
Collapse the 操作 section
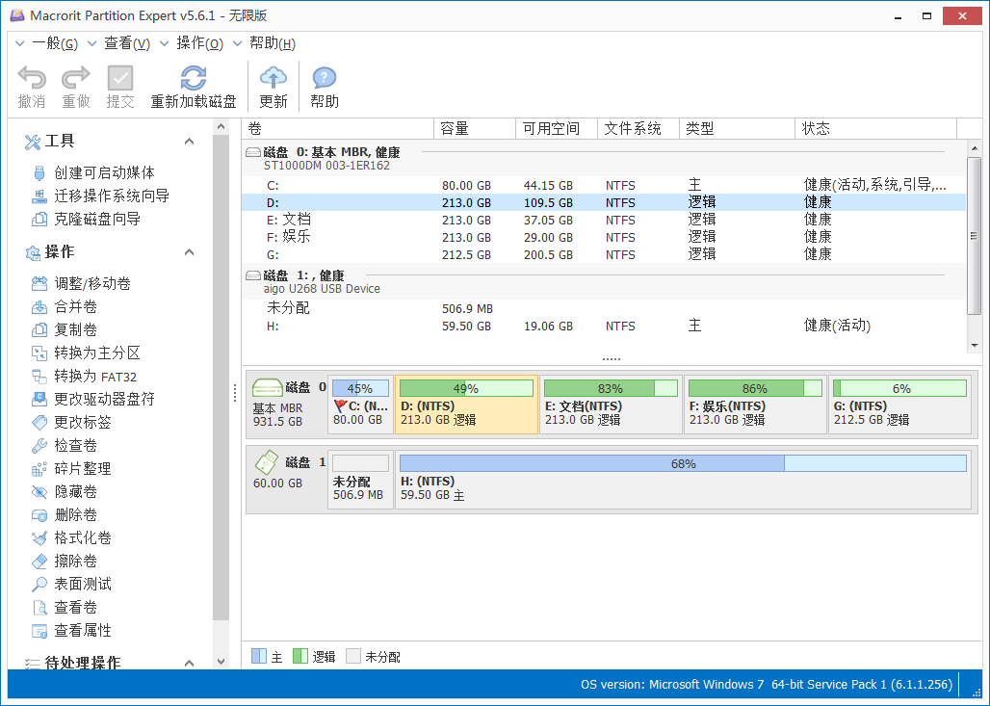189,252
